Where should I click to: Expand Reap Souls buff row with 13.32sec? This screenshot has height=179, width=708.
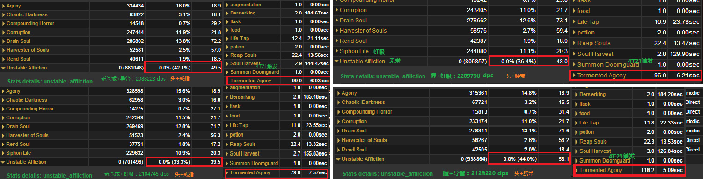(227, 144)
